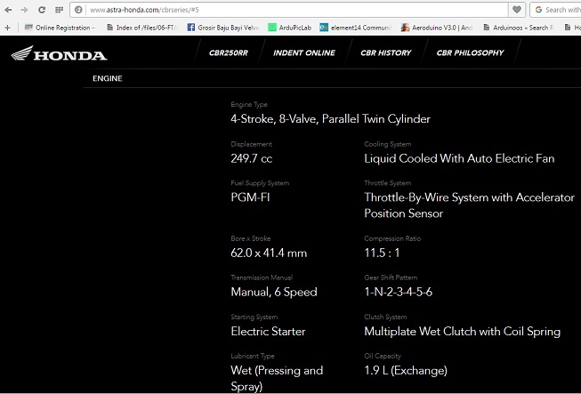
Task: Click the globe icon in address bar
Action: point(79,10)
